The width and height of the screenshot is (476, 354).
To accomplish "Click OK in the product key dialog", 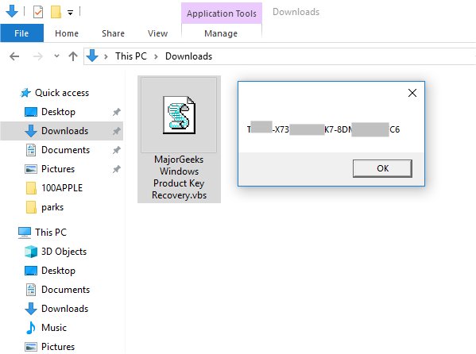I will pos(382,168).
